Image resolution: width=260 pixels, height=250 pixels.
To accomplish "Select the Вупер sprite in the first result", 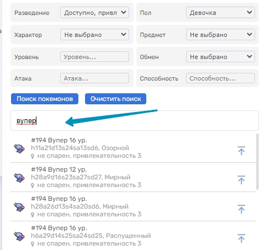I will point(19,148).
